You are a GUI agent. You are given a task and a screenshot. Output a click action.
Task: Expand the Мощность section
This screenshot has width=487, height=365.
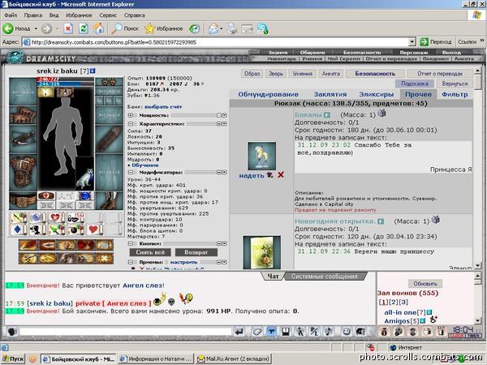[131, 115]
